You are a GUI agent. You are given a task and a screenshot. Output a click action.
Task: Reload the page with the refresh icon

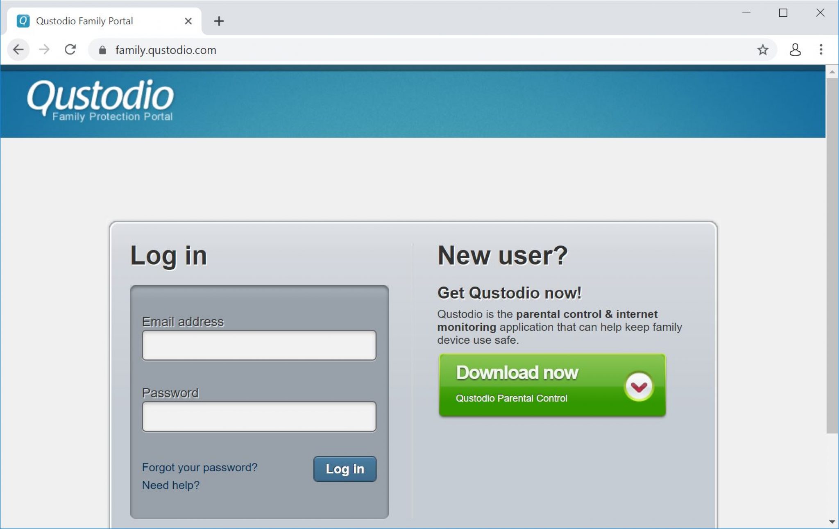pos(70,50)
